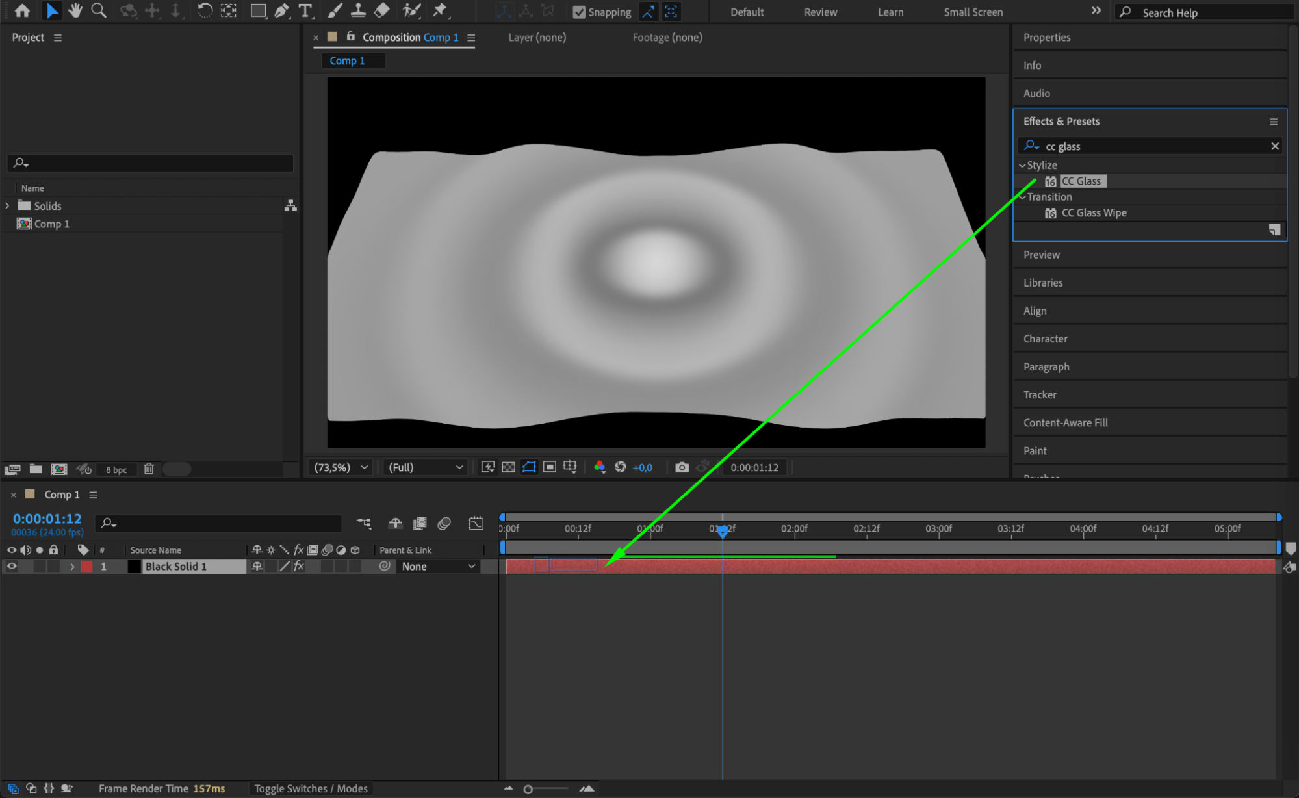Switch to the Review workspace
The width and height of the screenshot is (1299, 798).
pyautogui.click(x=820, y=12)
